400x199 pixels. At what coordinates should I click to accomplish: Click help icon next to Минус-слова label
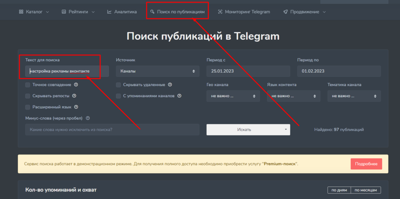(88, 118)
